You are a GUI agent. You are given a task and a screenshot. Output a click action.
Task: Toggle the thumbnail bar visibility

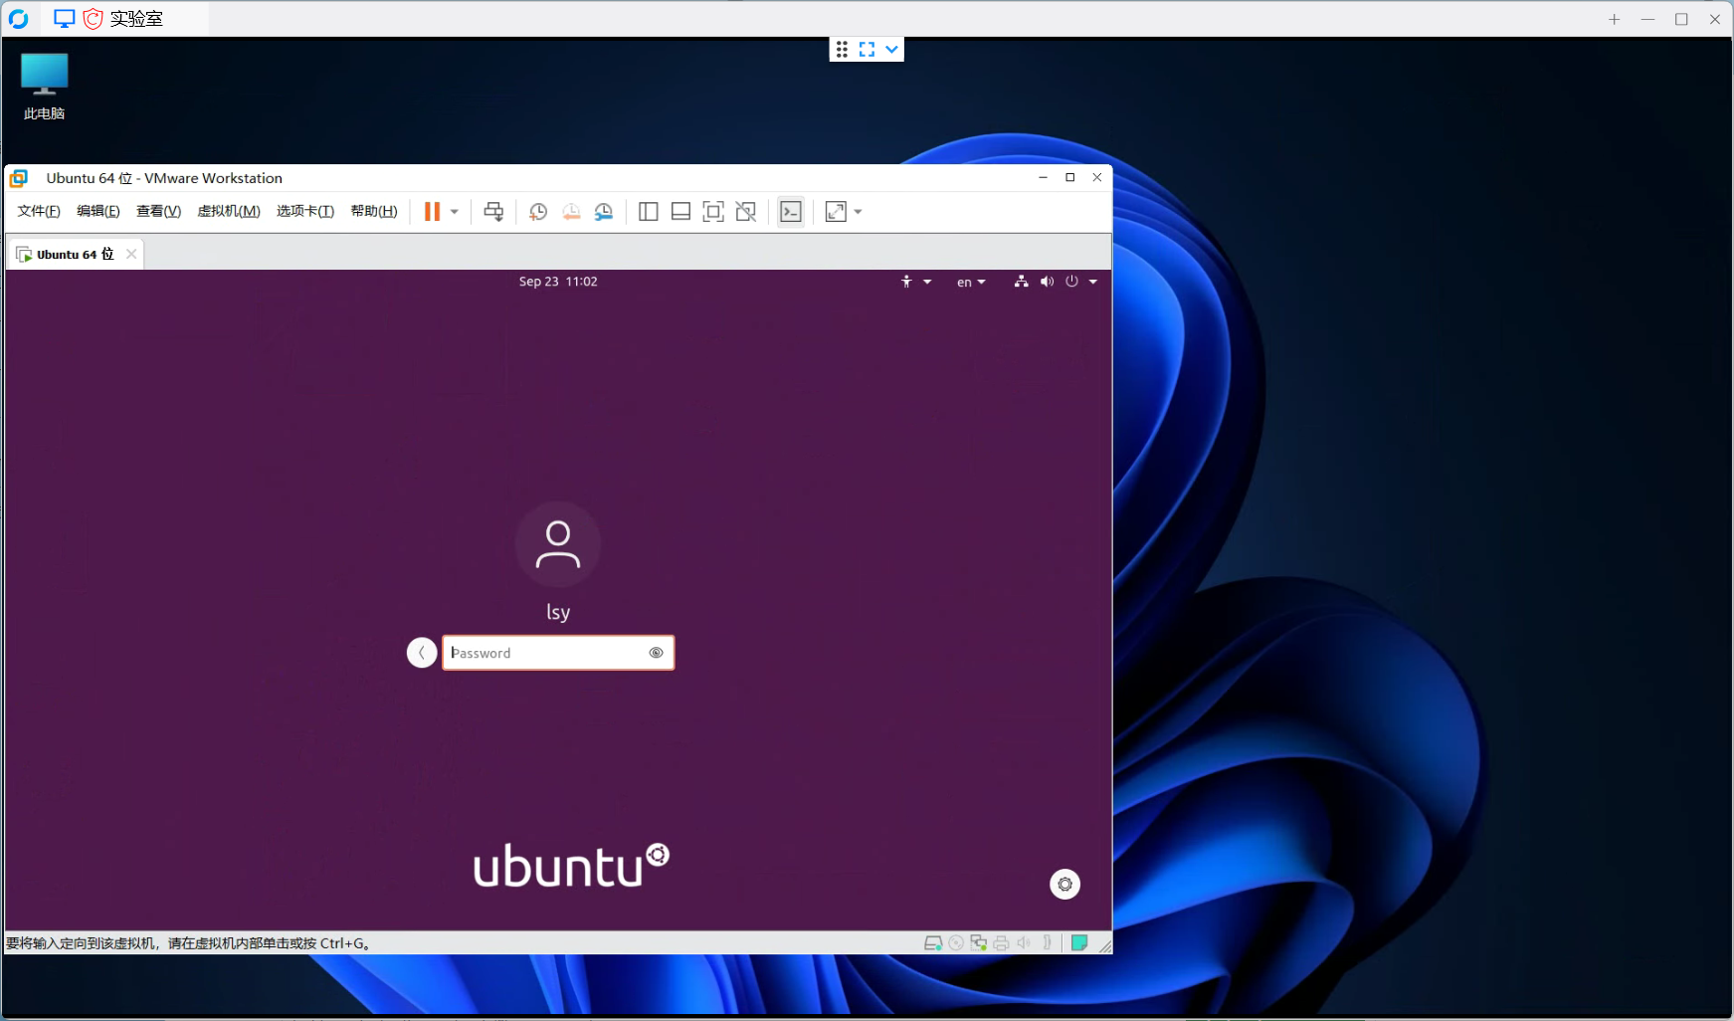[x=680, y=211]
